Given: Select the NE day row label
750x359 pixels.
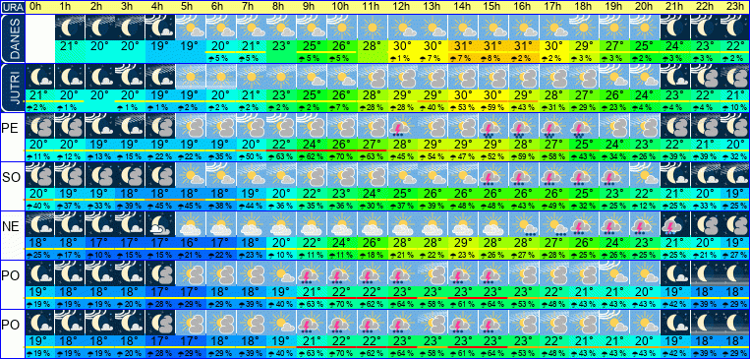Looking at the screenshot, I should coord(11,227).
